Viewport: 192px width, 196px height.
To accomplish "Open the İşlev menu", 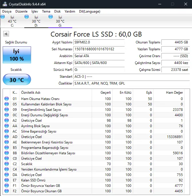I will (35, 11).
